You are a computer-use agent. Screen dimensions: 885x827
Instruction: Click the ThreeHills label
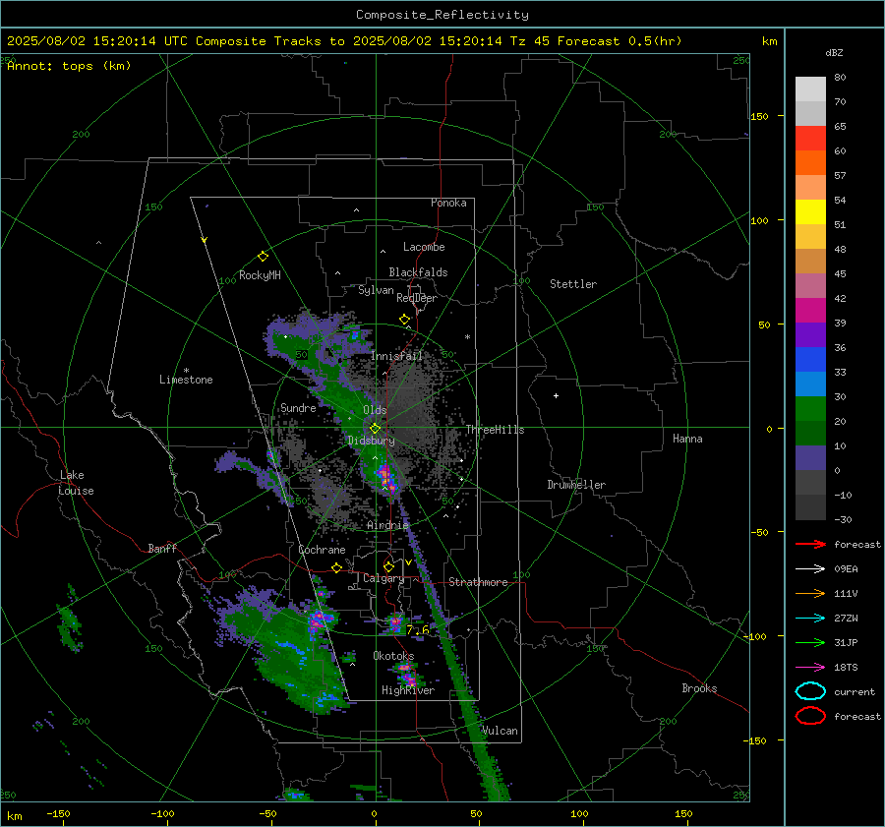(x=495, y=430)
